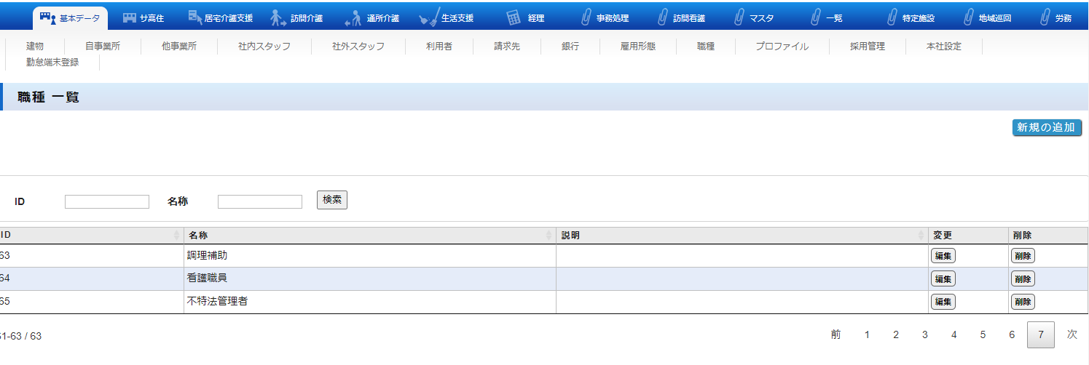The image size is (1089, 365).
Task: Select the 訪問介護 walking person icon
Action: [x=278, y=17]
